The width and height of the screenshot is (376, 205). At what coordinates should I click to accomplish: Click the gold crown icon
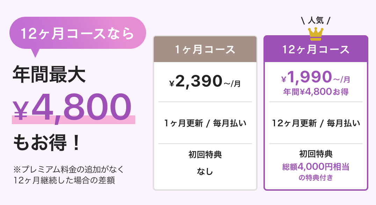316,34
